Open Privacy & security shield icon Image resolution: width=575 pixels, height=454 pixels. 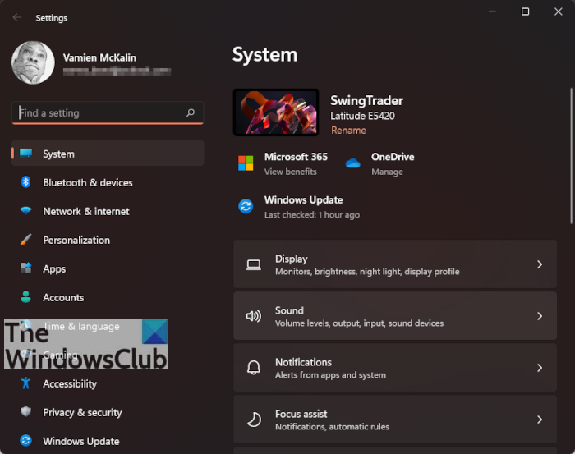coord(26,412)
